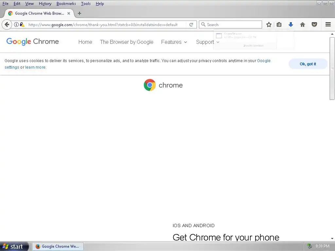Close the Google Chrome Web Browser tab
Screen dimensions: 335x251
pos(69,13)
